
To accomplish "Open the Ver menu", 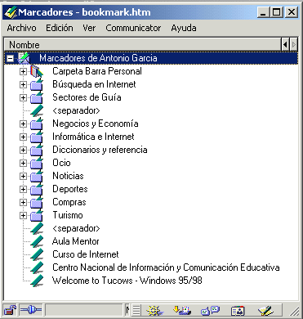I will [89, 28].
